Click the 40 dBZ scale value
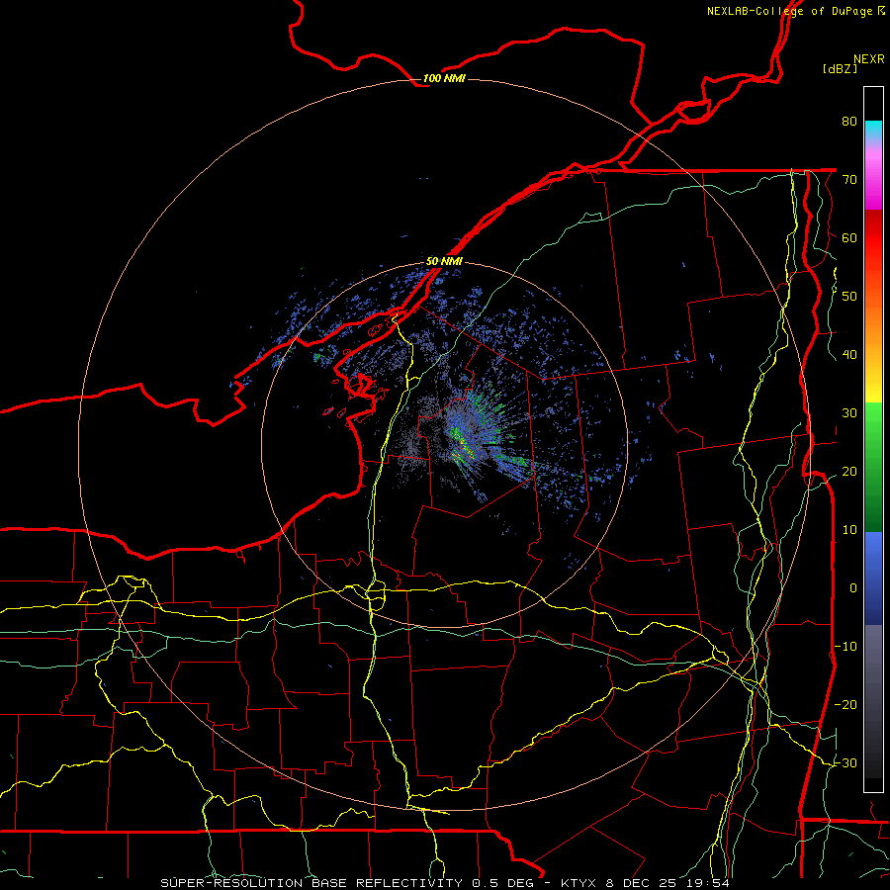The image size is (890, 890). [x=849, y=355]
